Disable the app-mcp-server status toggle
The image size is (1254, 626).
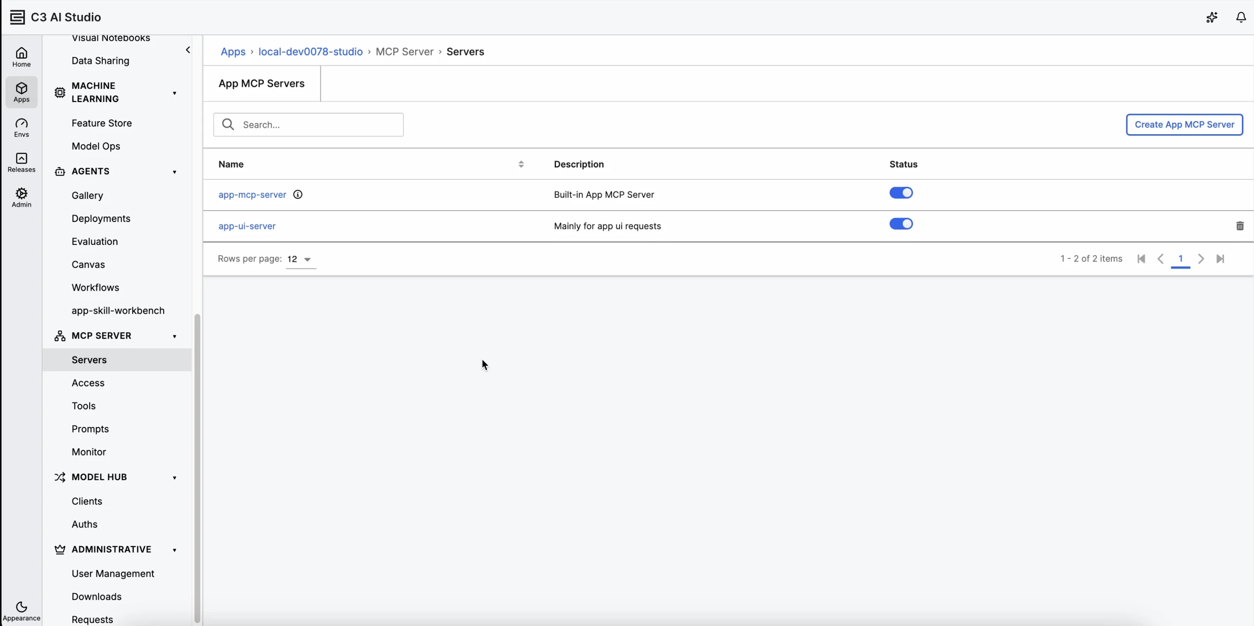(901, 193)
